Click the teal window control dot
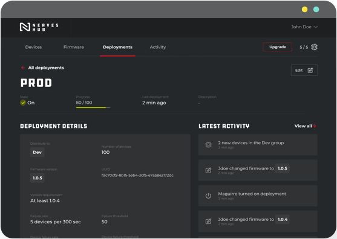337x239 pixels. (x=316, y=10)
